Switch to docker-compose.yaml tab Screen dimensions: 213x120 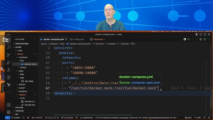tap(54, 39)
